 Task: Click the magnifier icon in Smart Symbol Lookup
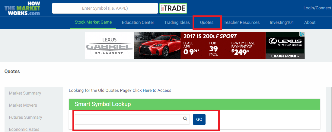(x=185, y=119)
